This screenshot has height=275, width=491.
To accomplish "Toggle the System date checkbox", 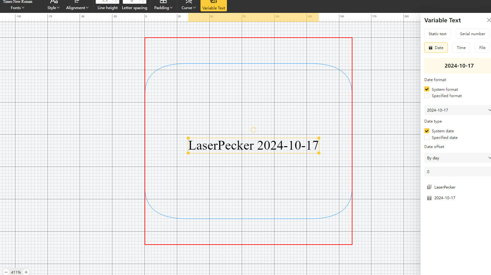I will [x=427, y=131].
